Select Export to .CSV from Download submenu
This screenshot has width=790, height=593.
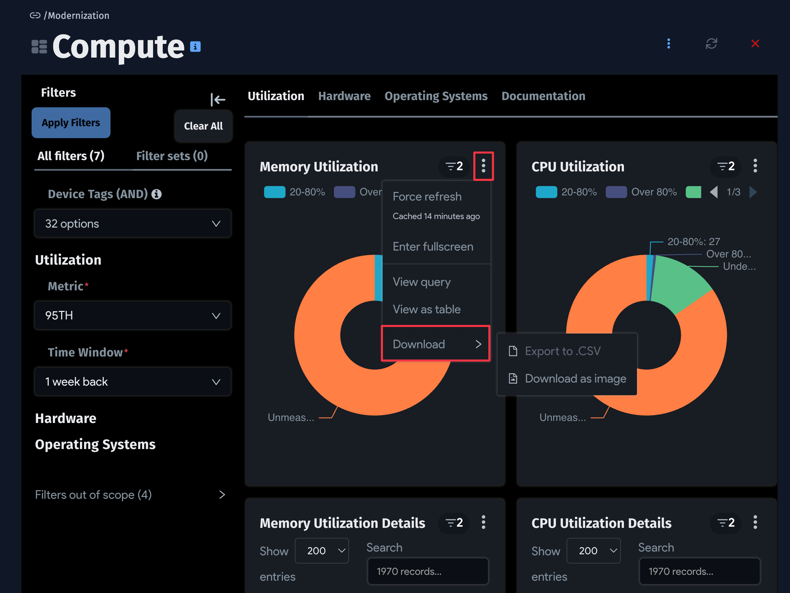pyautogui.click(x=562, y=351)
